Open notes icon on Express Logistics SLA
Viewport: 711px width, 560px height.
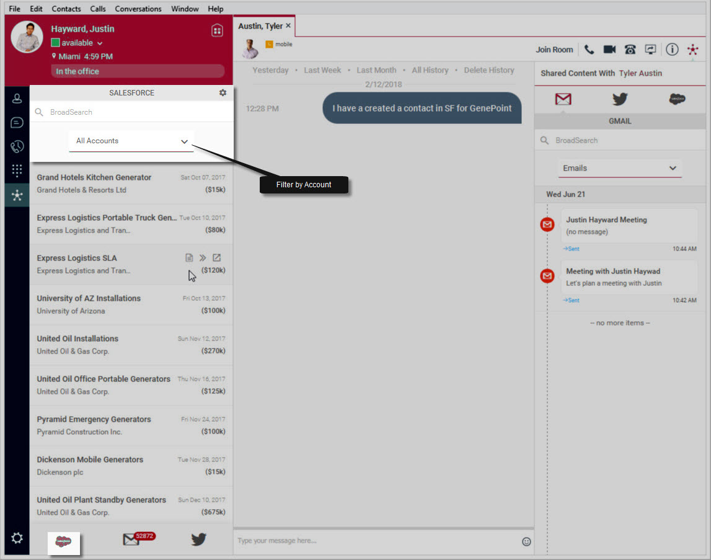point(189,258)
